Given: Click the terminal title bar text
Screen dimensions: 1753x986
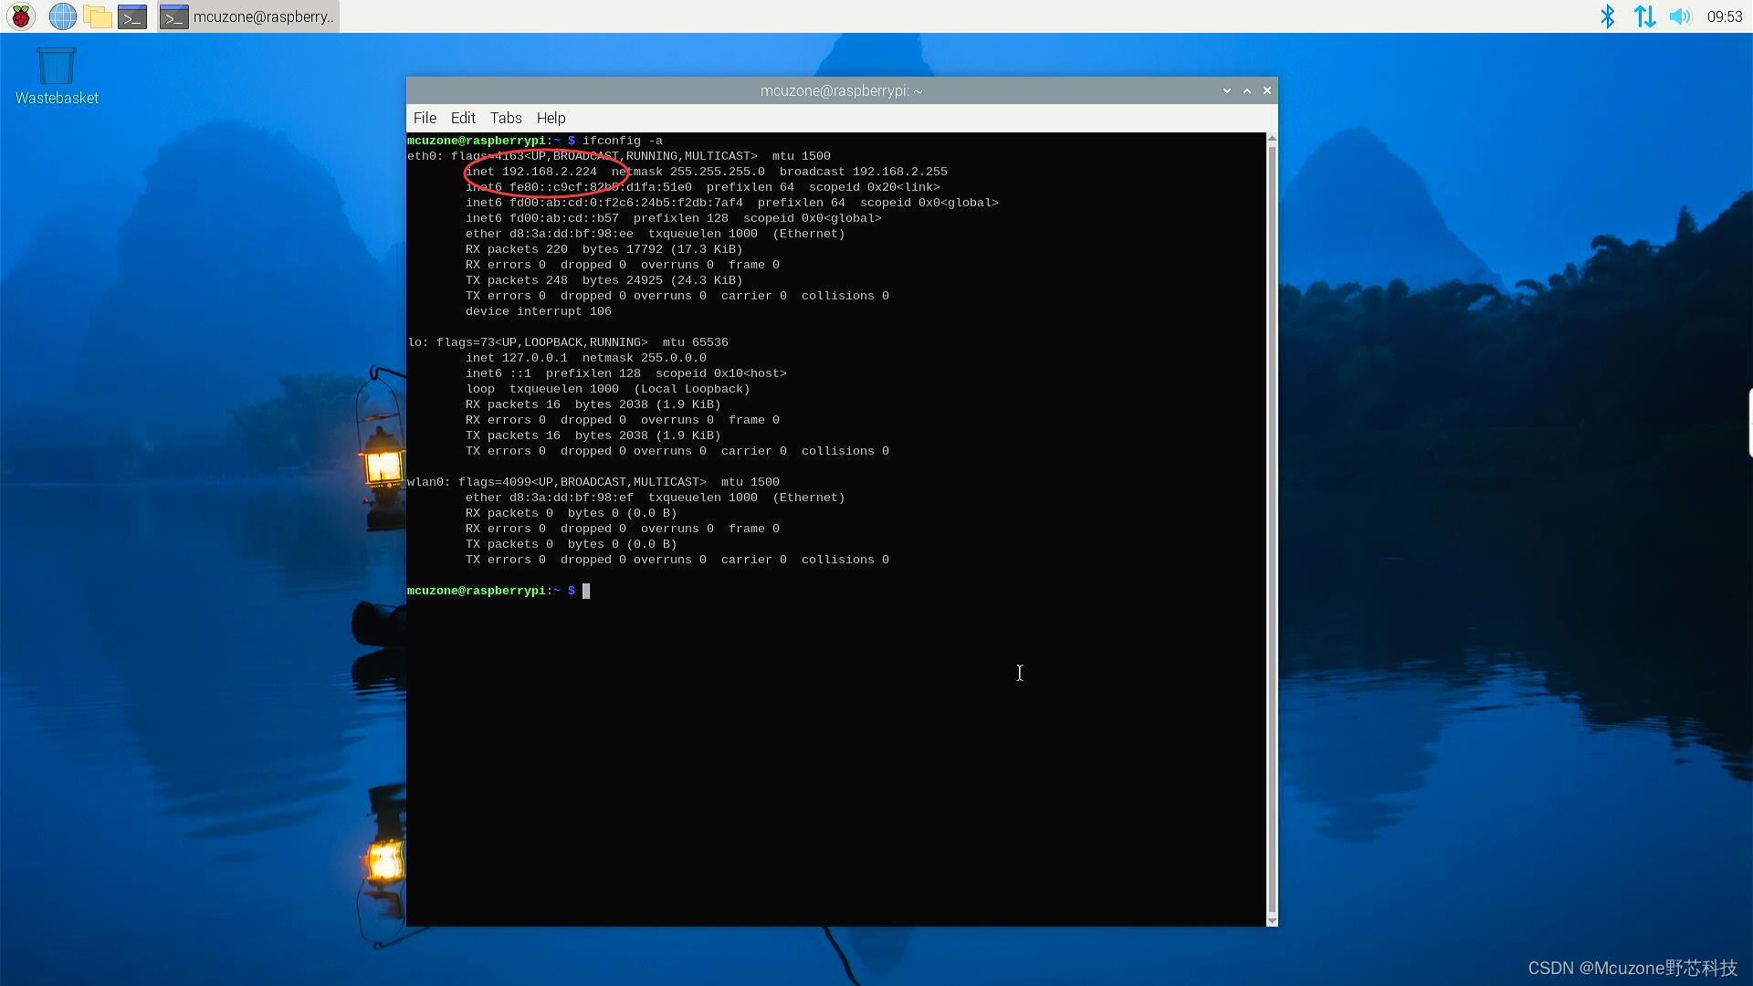Looking at the screenshot, I should pos(841,90).
